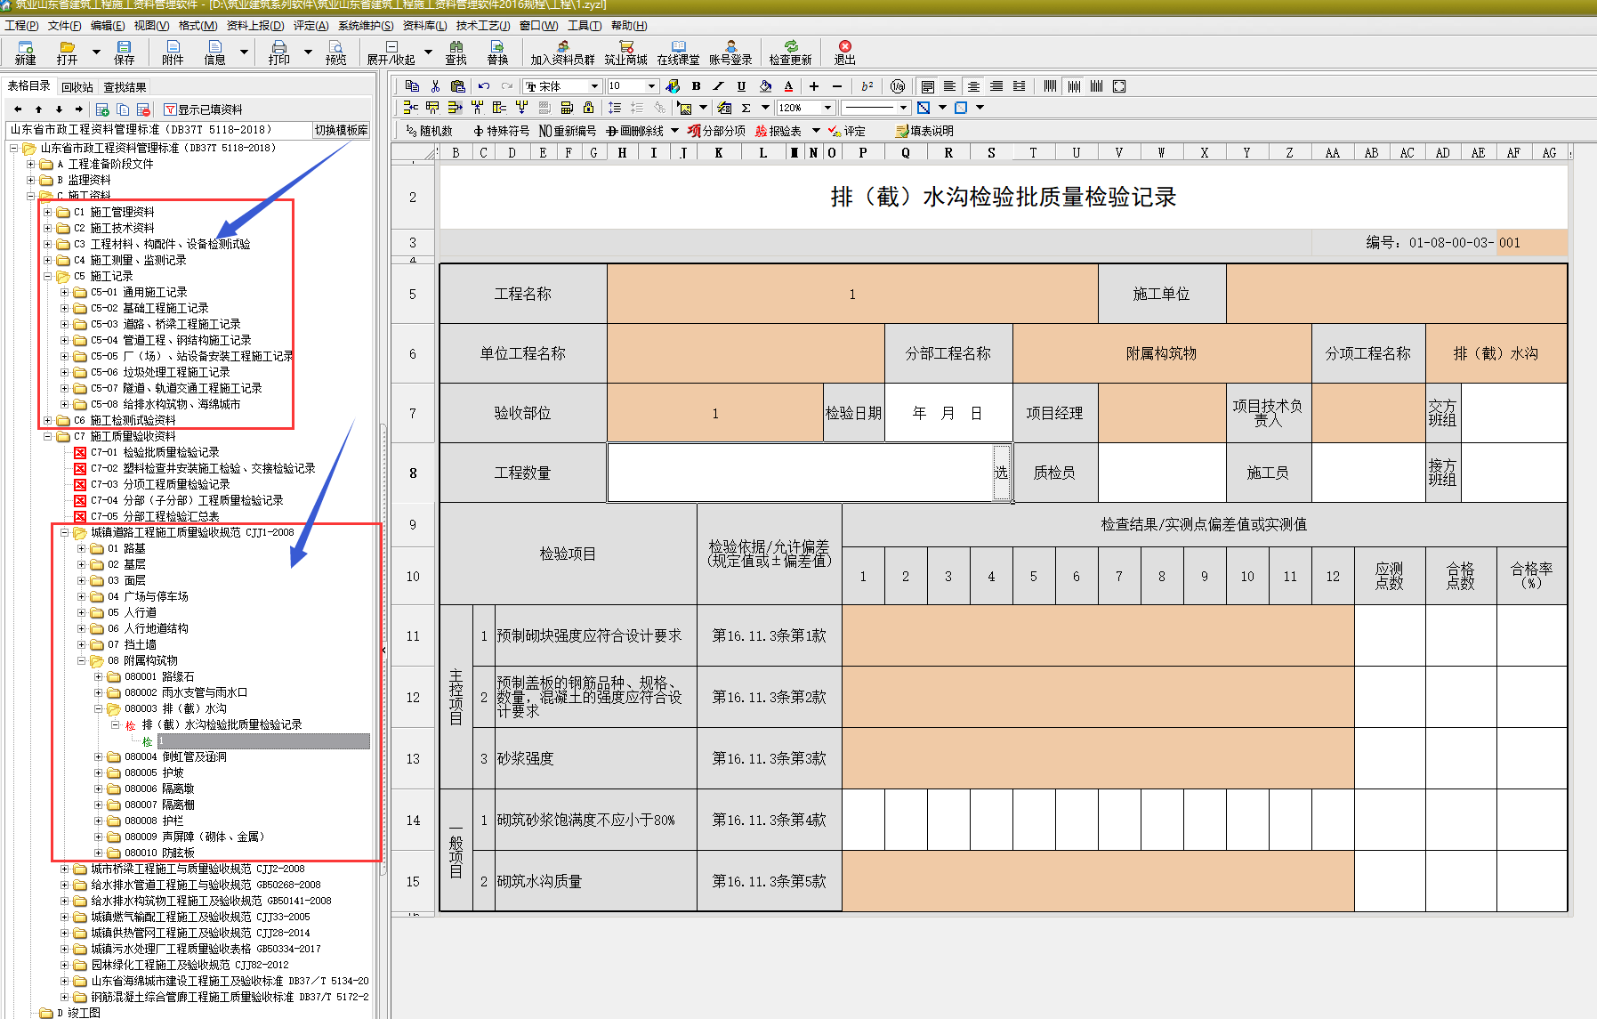The width and height of the screenshot is (1597, 1019).
Task: Open the 技术工艺(J) menu
Action: click(483, 26)
